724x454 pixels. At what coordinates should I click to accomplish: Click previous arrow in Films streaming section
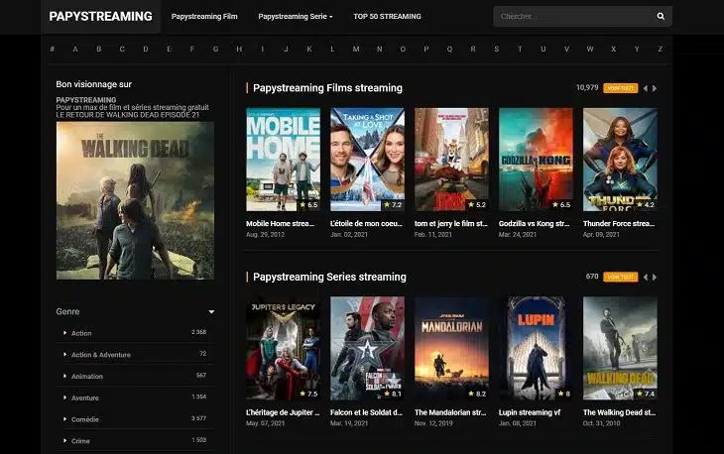[x=646, y=88]
